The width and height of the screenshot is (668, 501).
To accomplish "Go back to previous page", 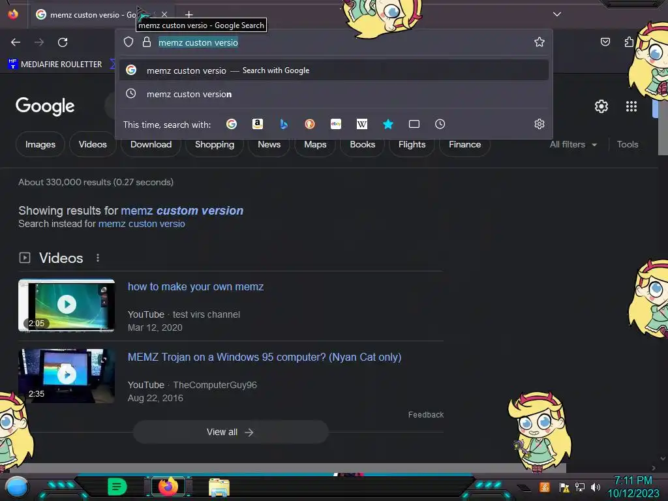I will pos(16,42).
